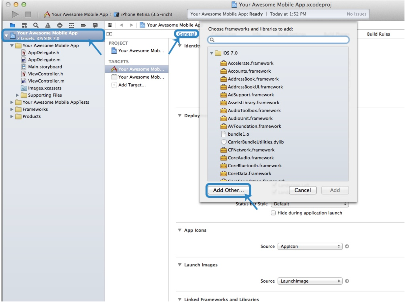
Task: Collapse Your Awesome Mobile App group
Action: point(12,46)
